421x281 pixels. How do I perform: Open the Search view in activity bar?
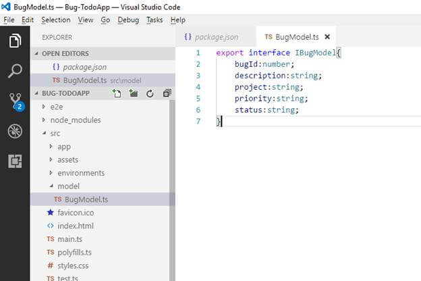14,71
